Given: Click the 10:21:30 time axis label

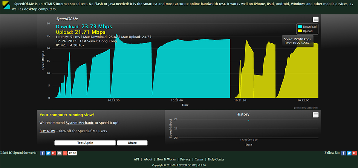Looking at the screenshot, I should 114,100.
